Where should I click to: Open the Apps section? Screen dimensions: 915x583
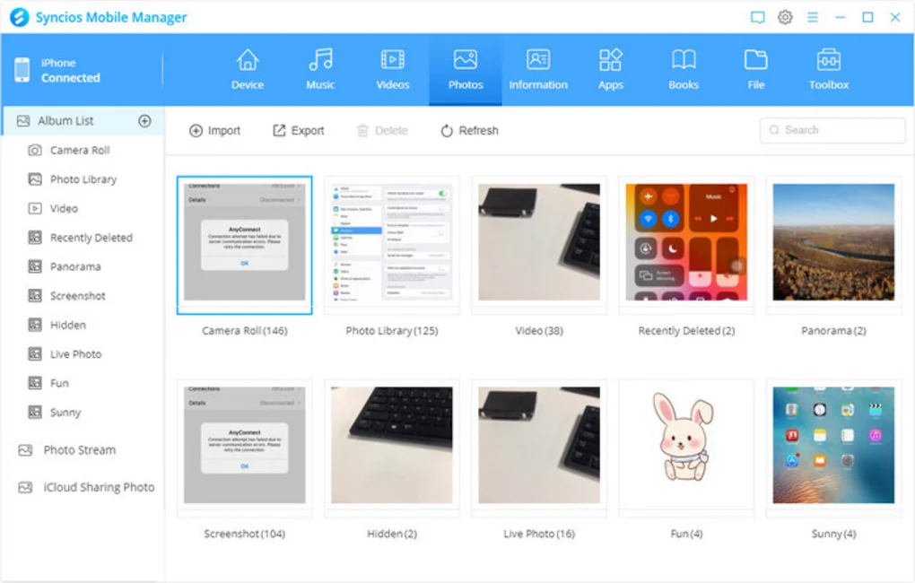(611, 70)
